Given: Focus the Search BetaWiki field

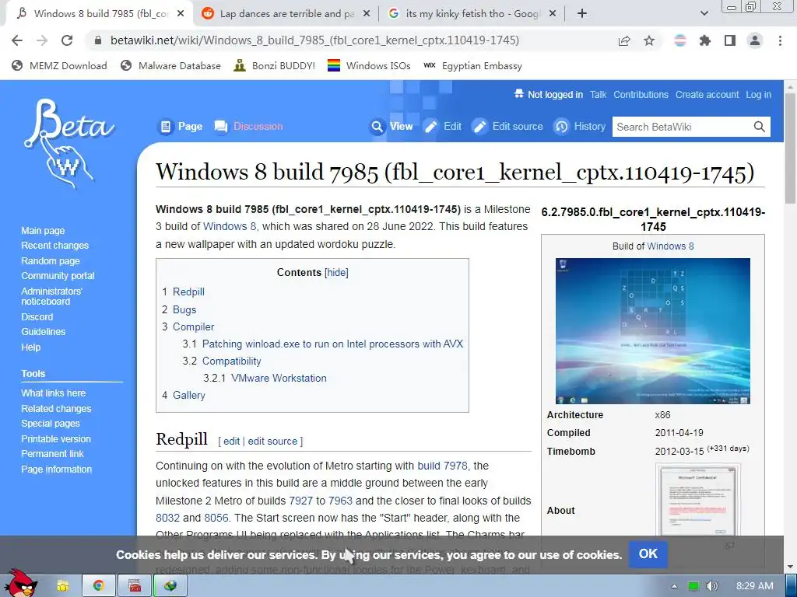Looking at the screenshot, I should tap(682, 127).
